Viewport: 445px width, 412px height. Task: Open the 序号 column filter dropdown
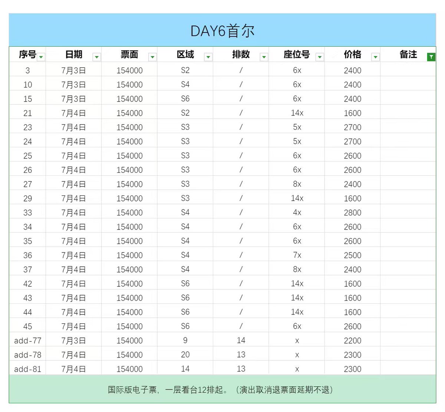point(41,57)
